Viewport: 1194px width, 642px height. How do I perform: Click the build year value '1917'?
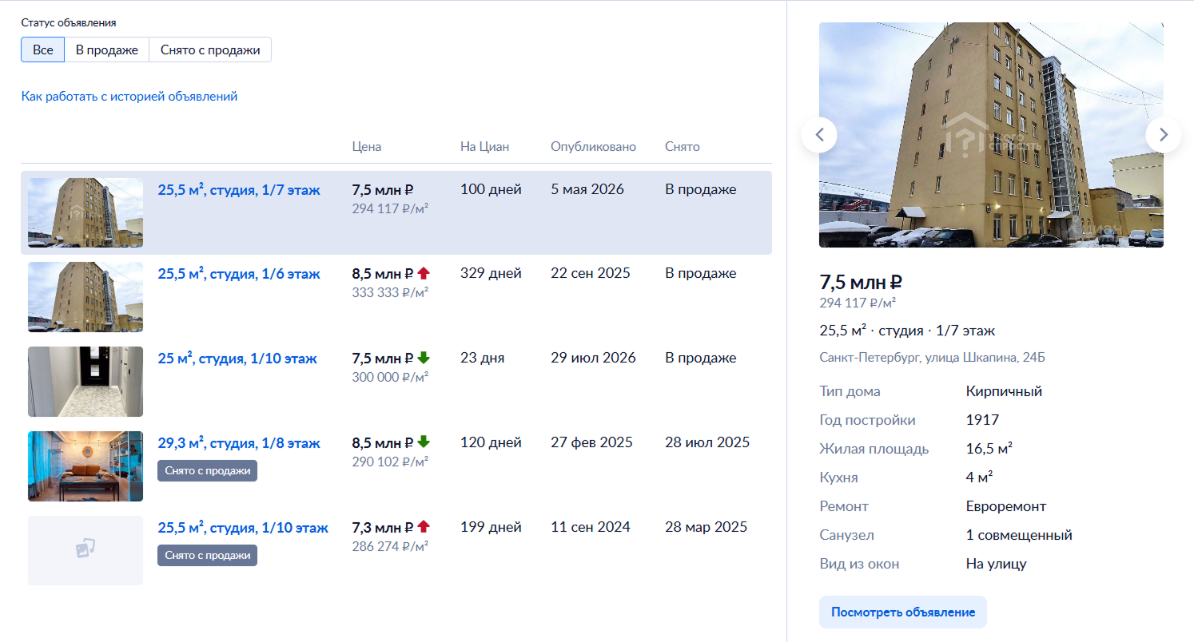(x=982, y=420)
